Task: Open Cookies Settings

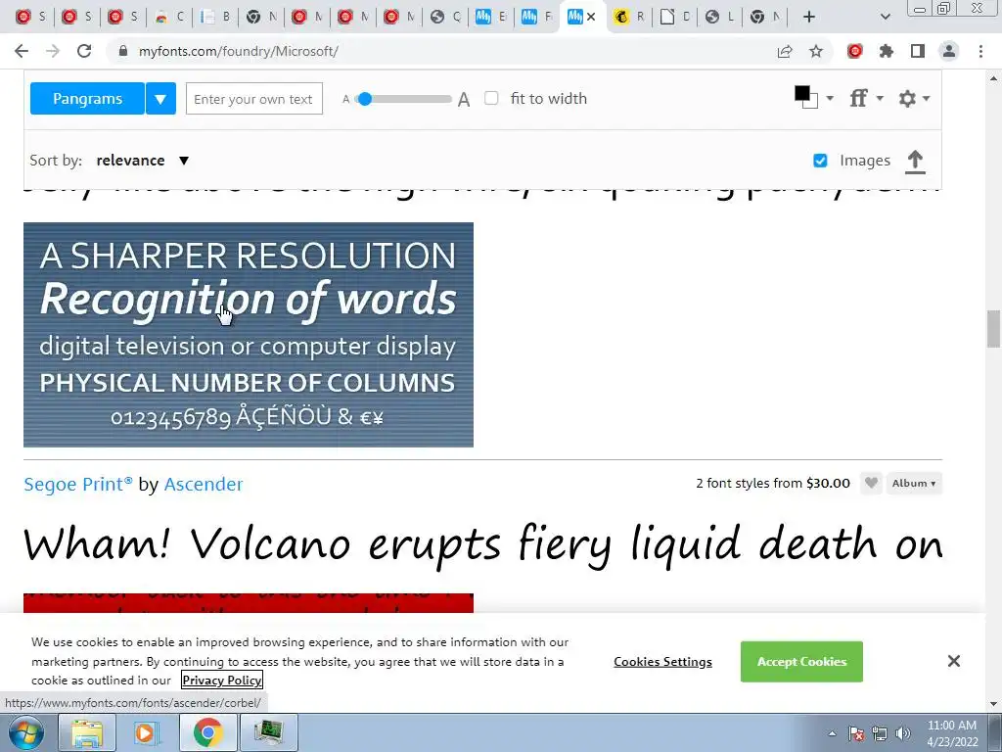Action: click(x=662, y=662)
